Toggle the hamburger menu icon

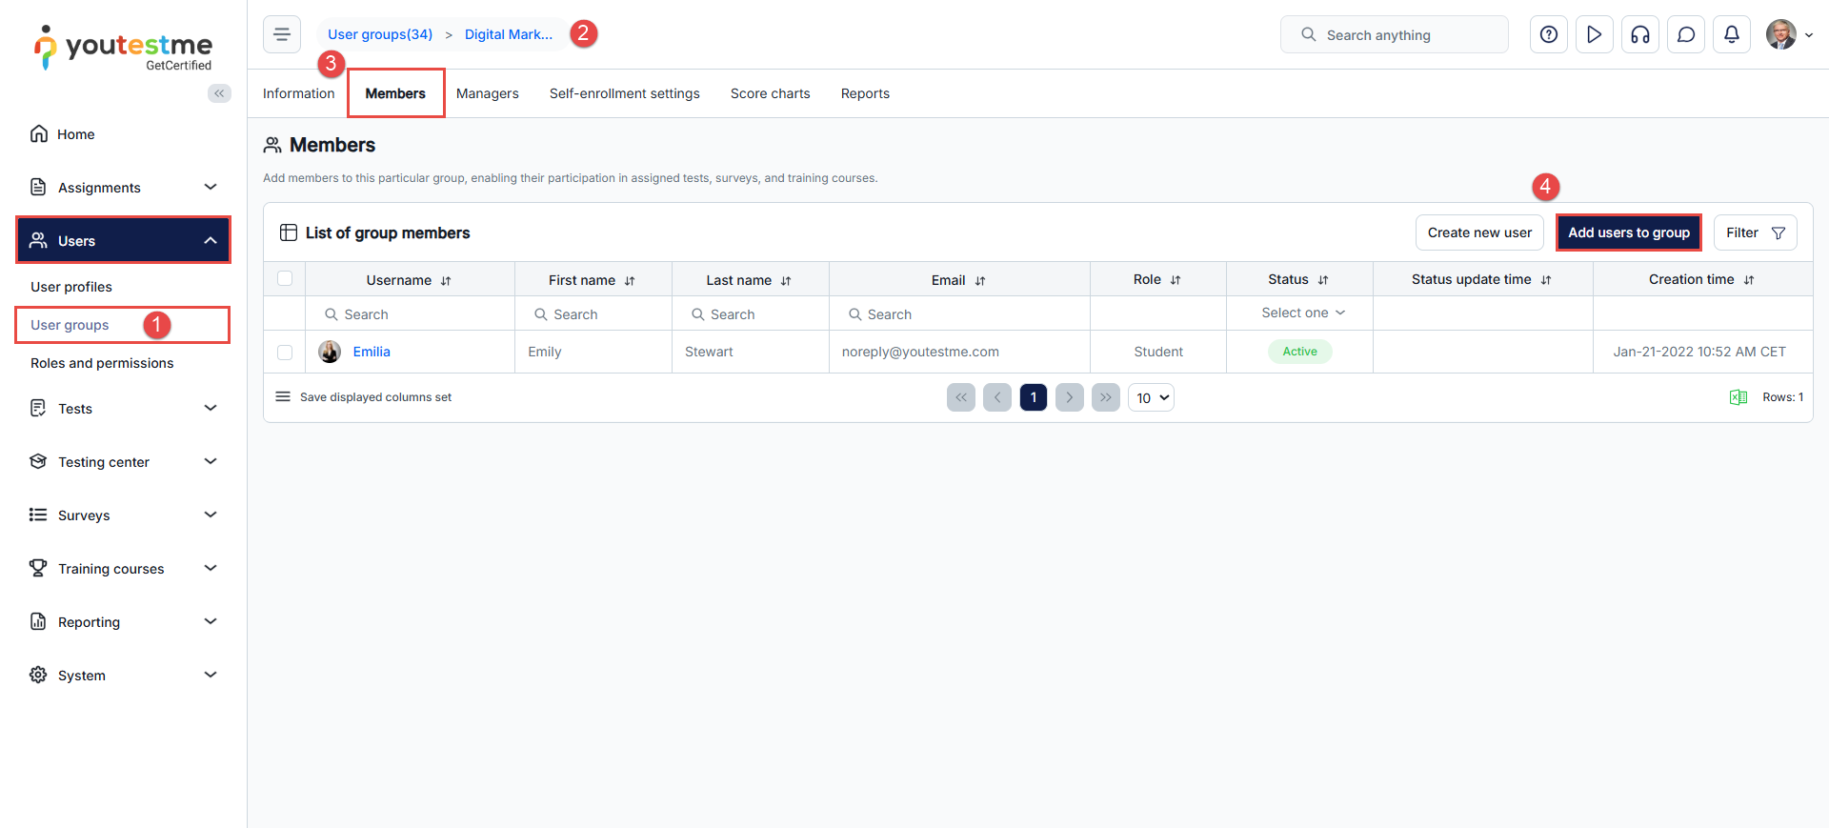click(282, 35)
